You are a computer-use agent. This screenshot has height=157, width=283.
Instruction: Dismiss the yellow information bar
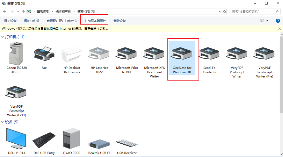point(280,29)
